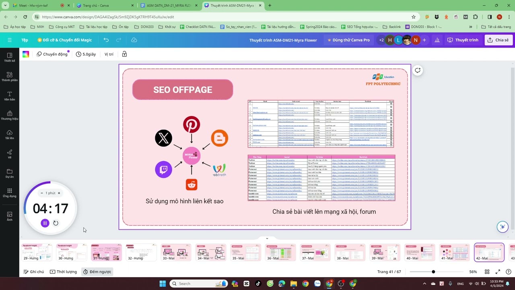Screen dimensions: 515x290
Task: Pause the countdown timer
Action: click(x=45, y=223)
